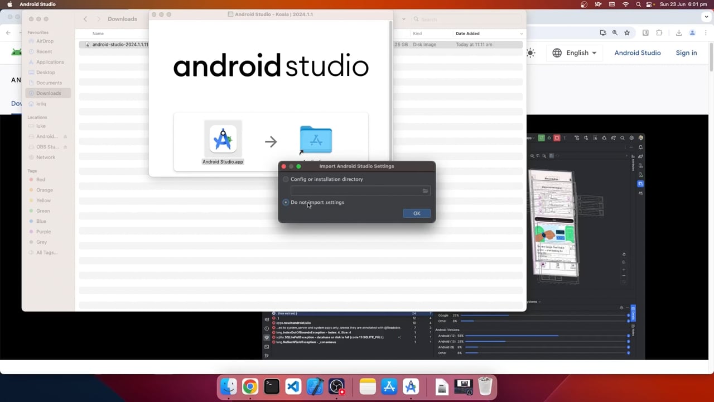Viewport: 714px width, 402px height.
Task: Click the Android Studio link in site header
Action: tap(638, 53)
